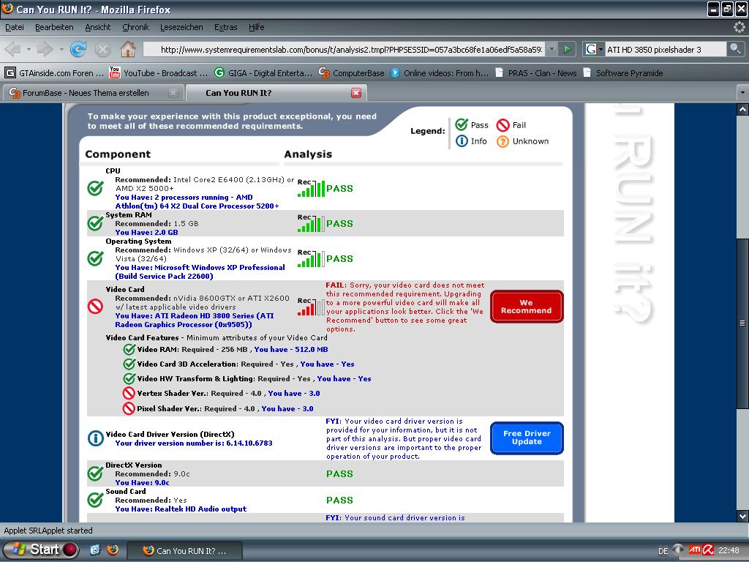Open GTAinside.com Foren bookmark
Image resolution: width=749 pixels, height=562 pixels.
[54, 73]
